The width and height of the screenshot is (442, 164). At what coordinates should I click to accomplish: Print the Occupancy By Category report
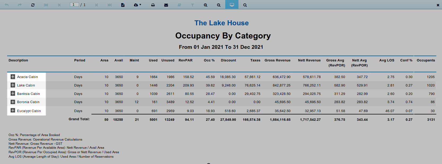pos(153,5)
